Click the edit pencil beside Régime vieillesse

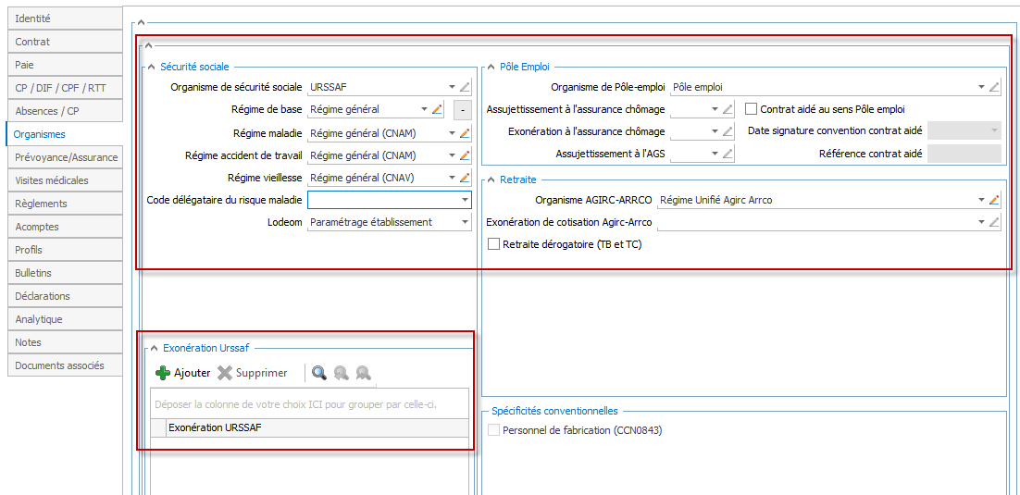tap(465, 178)
